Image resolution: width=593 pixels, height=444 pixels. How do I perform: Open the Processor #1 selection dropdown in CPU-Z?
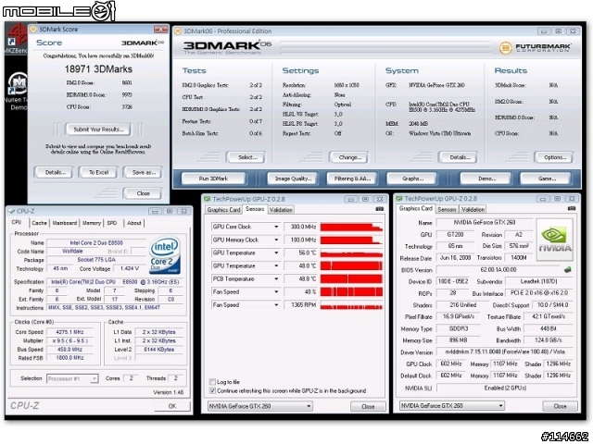72,378
